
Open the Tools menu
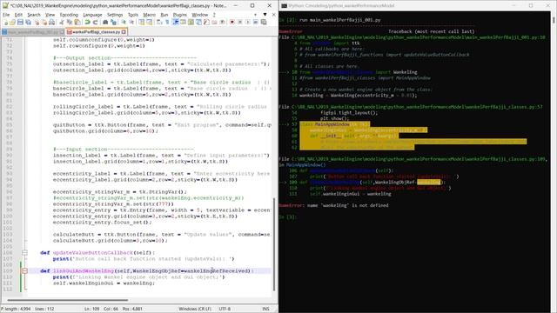133,15
